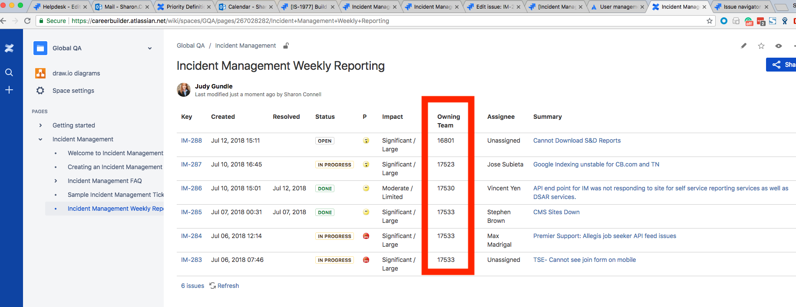Click the refresh icon under the table

[x=213, y=286]
